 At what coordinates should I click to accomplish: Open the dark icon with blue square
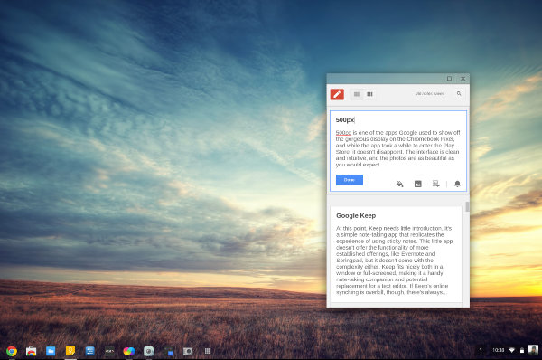pos(168,352)
